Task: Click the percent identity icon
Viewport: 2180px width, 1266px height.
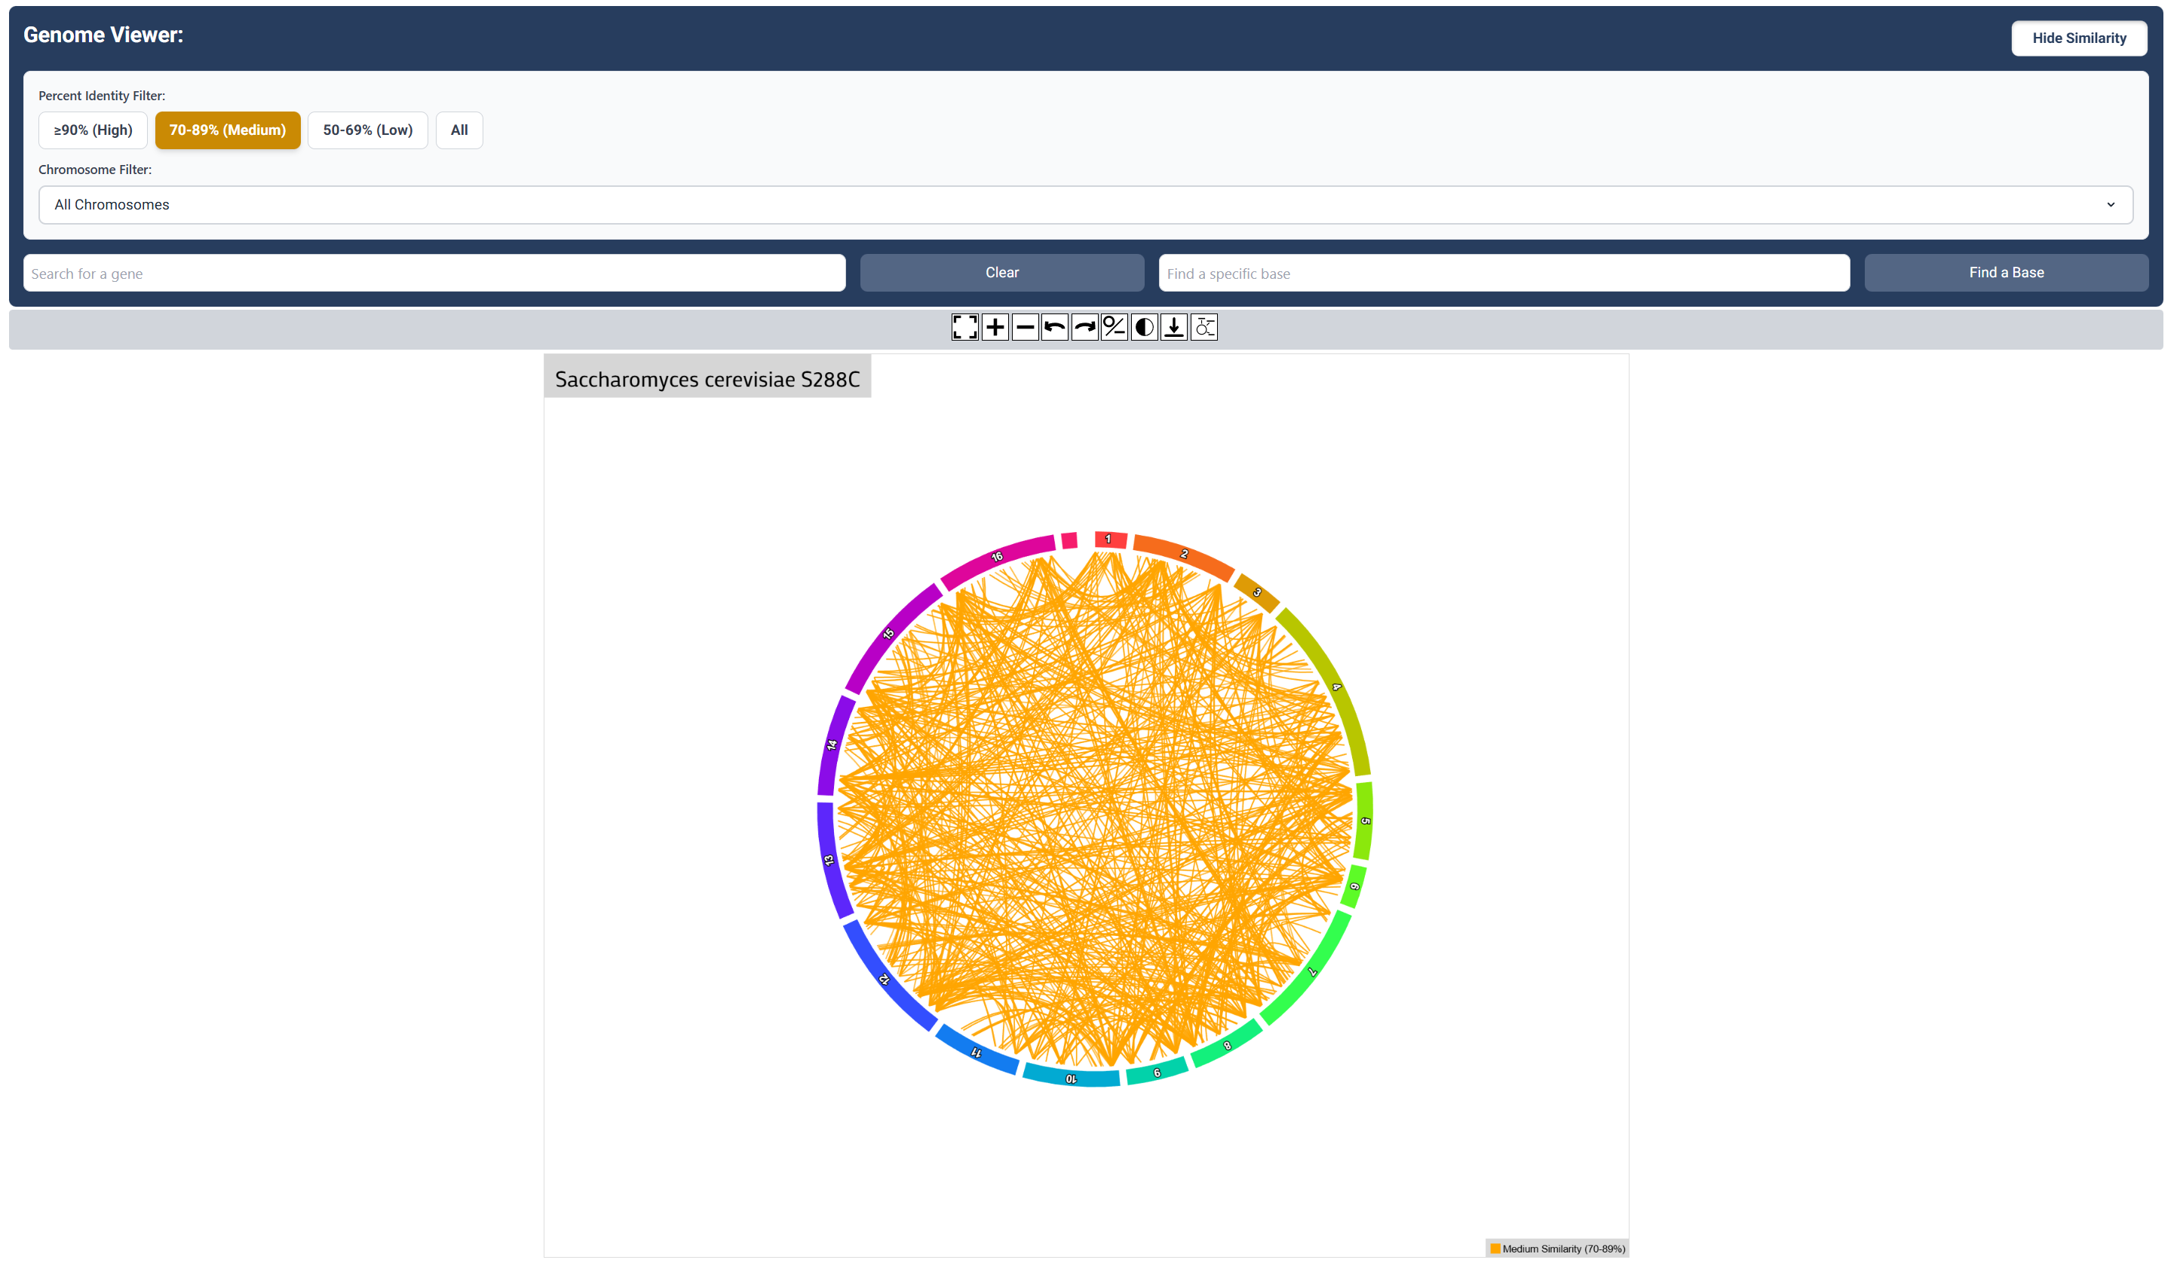Action: [1113, 327]
